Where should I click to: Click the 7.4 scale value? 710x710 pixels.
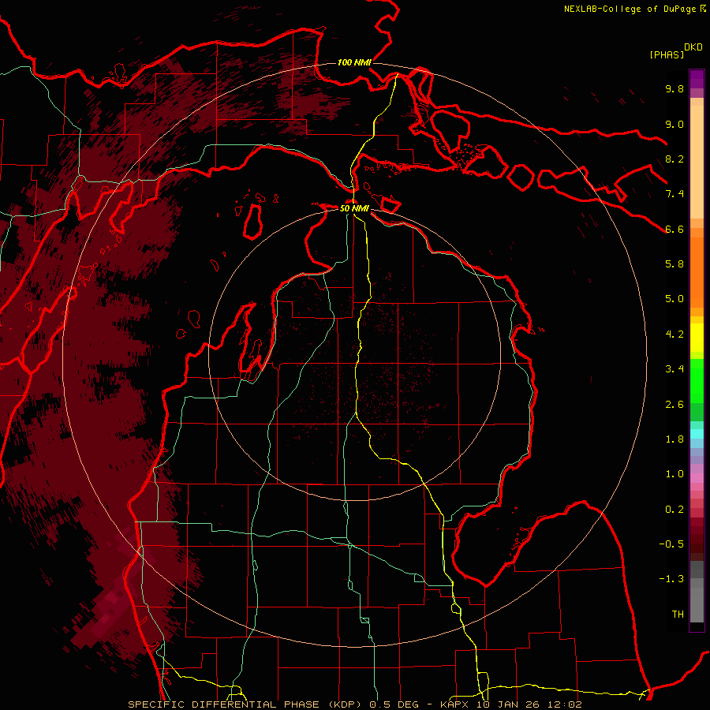pyautogui.click(x=674, y=194)
